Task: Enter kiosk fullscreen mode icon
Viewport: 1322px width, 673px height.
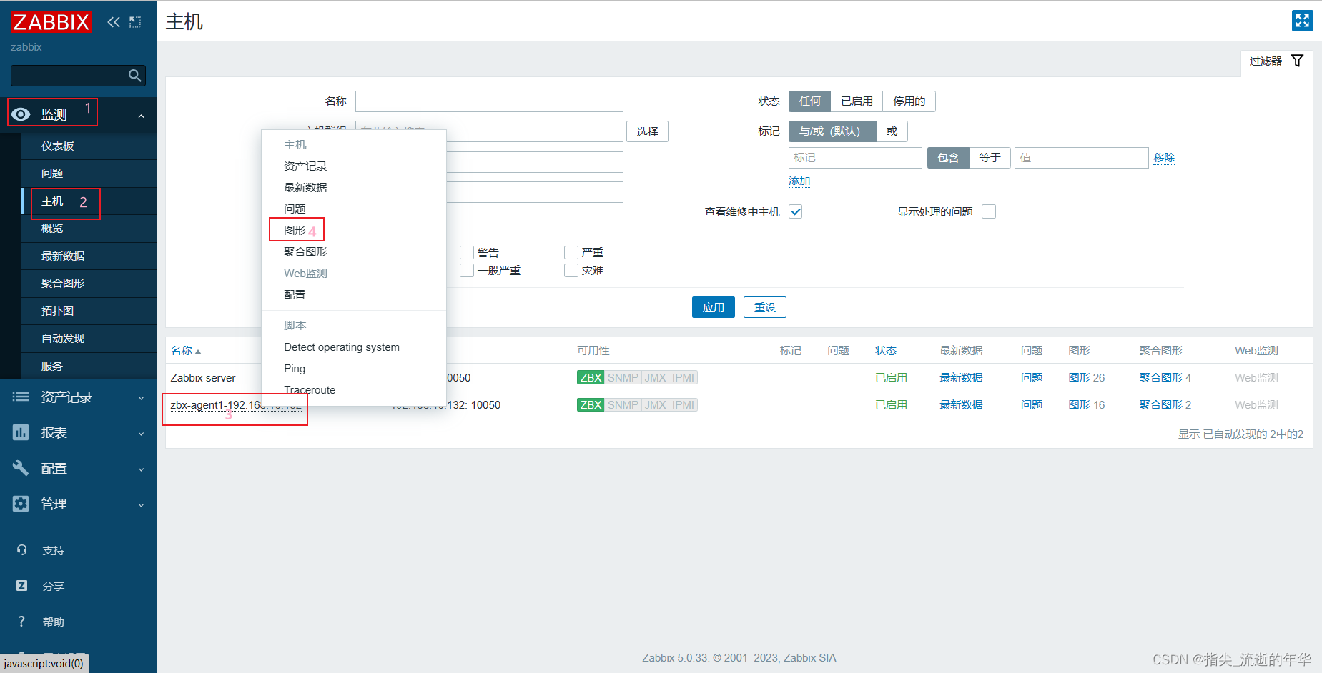Action: click(1302, 21)
